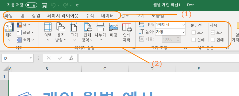Open the 효과 theme effects menu
Image resolution: width=239 pixels, height=96 pixels.
click(25, 40)
